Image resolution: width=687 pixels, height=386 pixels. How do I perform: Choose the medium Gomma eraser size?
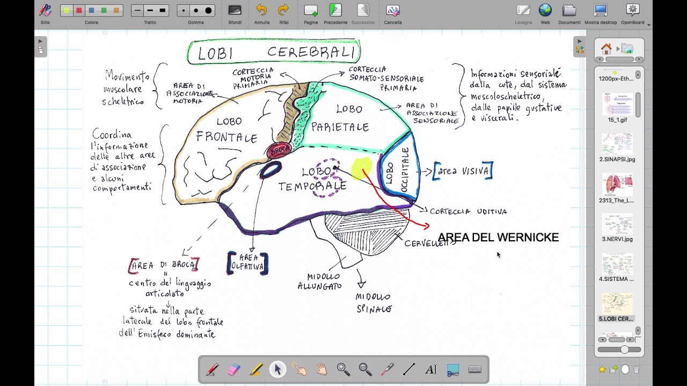tap(196, 10)
